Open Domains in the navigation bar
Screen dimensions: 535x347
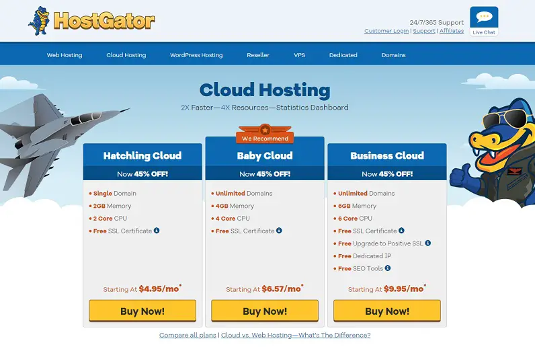pos(393,55)
